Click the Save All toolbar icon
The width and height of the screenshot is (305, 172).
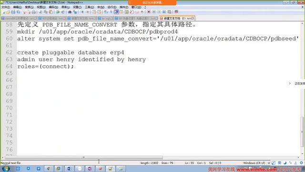click(18, 12)
